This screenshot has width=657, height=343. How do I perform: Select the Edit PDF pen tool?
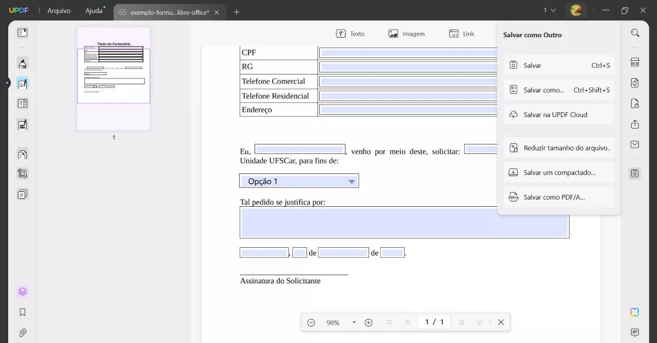(22, 83)
